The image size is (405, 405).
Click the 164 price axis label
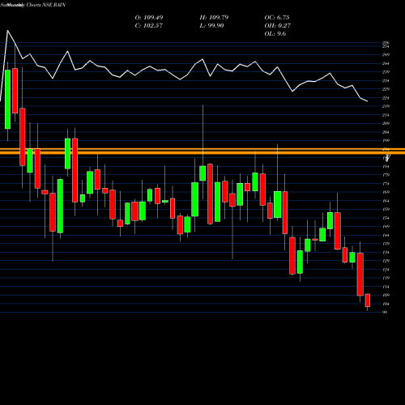(x=386, y=201)
